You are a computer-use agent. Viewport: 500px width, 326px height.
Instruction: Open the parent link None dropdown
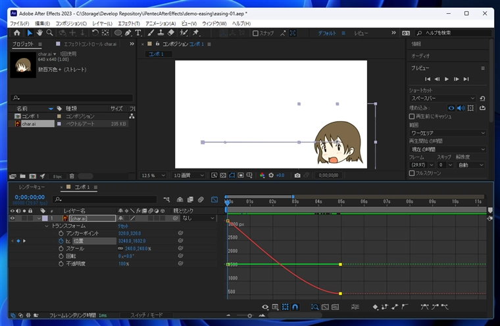[x=198, y=218]
